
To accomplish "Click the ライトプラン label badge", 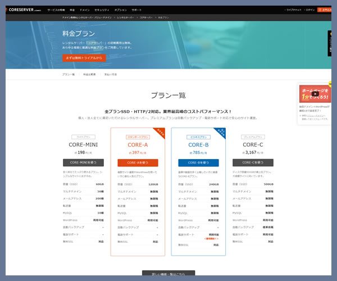I will tap(83, 137).
